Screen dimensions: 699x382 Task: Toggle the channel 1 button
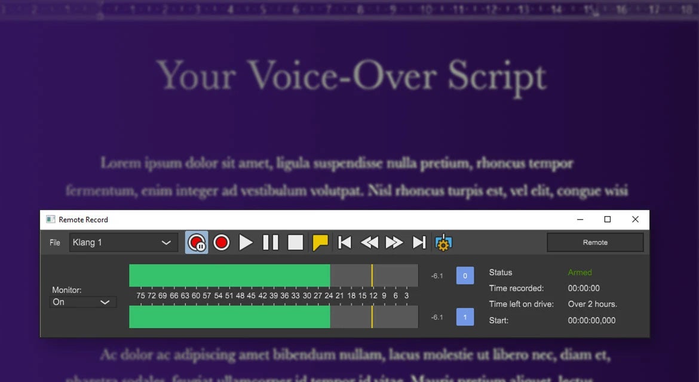coord(465,317)
